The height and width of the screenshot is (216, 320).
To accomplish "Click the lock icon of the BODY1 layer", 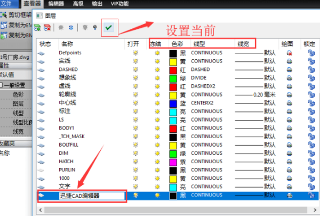I will tap(311, 128).
